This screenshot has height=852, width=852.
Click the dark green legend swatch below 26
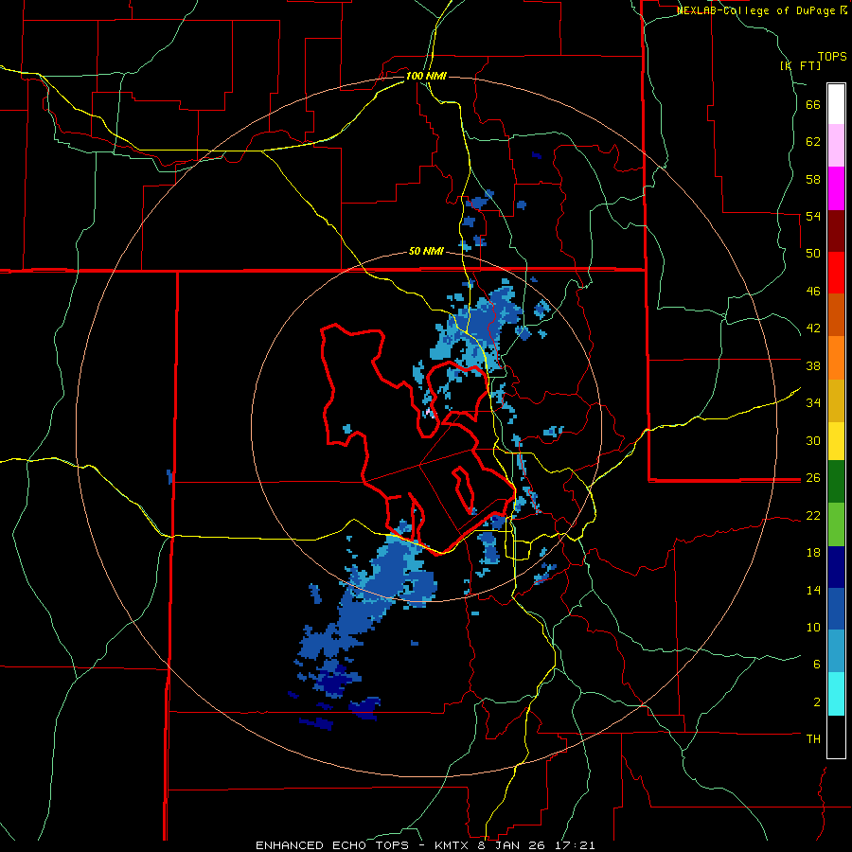[x=836, y=482]
